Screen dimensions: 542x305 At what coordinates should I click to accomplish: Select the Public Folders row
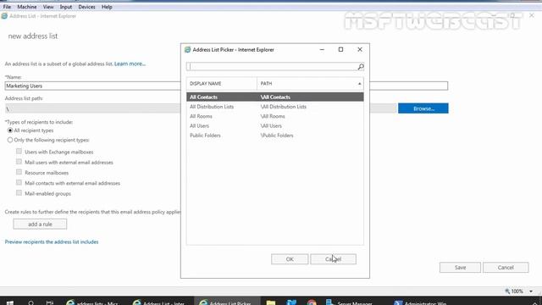click(274, 136)
